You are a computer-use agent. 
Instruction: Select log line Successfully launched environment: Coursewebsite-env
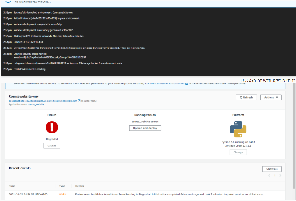click(43, 12)
